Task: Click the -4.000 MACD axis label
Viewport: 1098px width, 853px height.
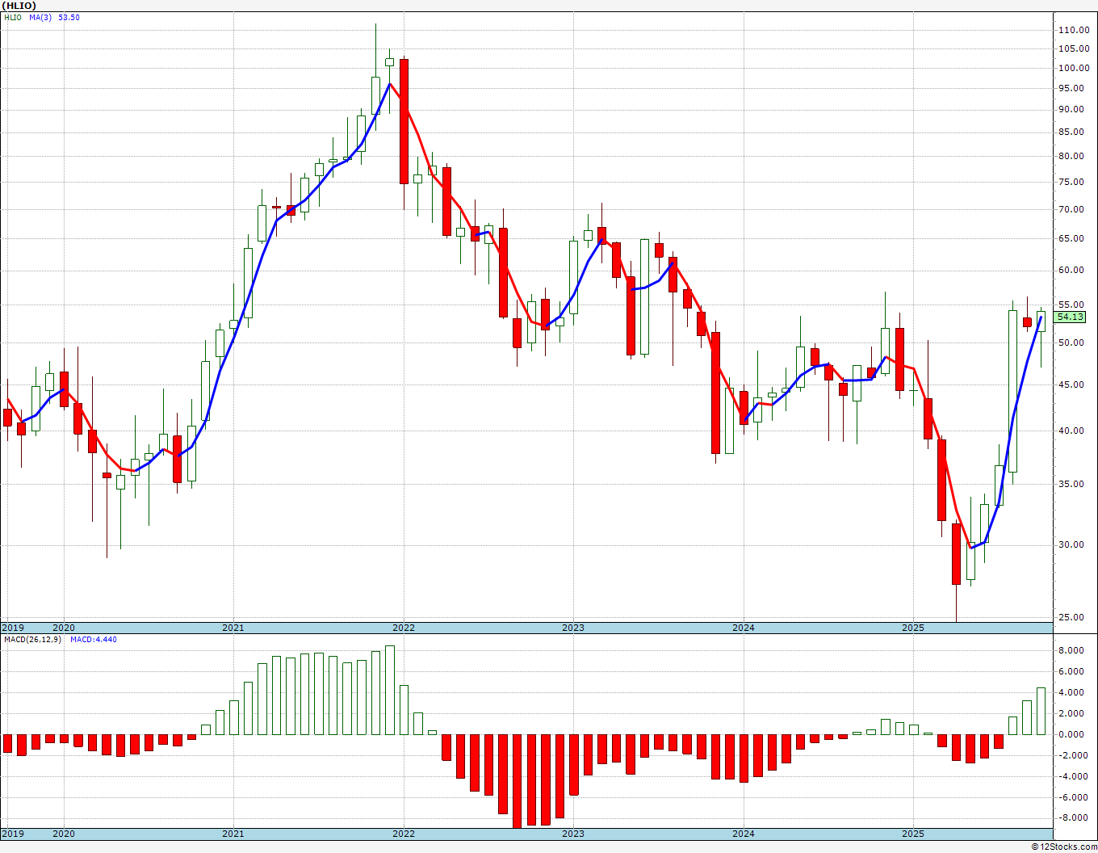Action: click(x=1072, y=777)
